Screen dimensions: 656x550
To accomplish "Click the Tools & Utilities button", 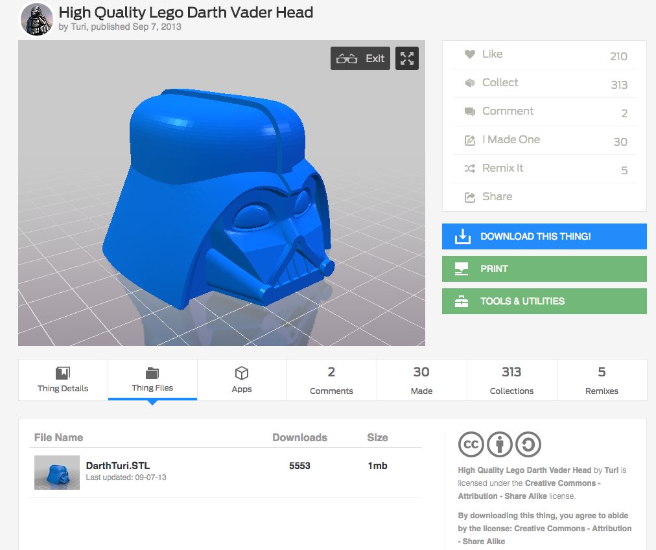I will coord(545,301).
